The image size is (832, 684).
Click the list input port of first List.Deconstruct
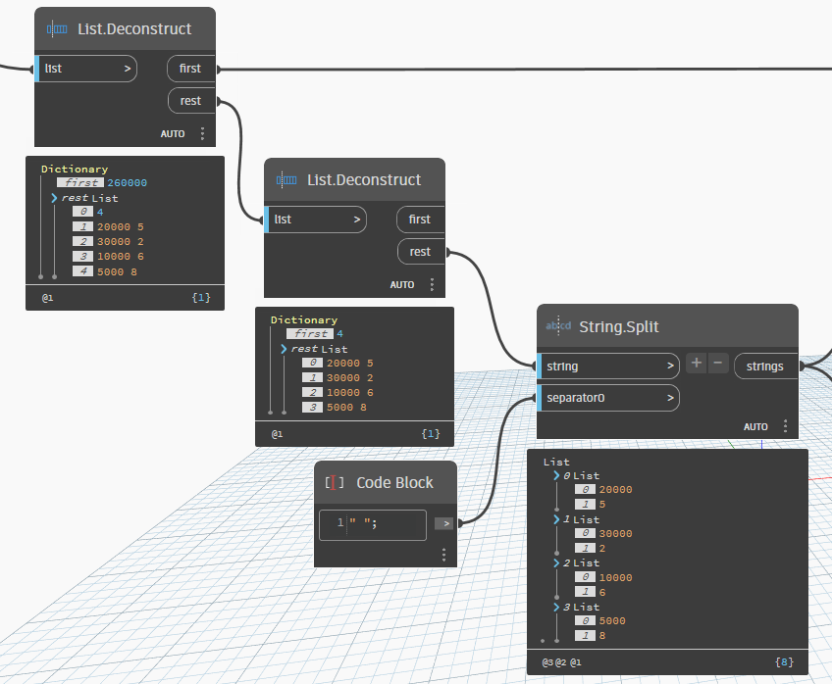coord(86,69)
